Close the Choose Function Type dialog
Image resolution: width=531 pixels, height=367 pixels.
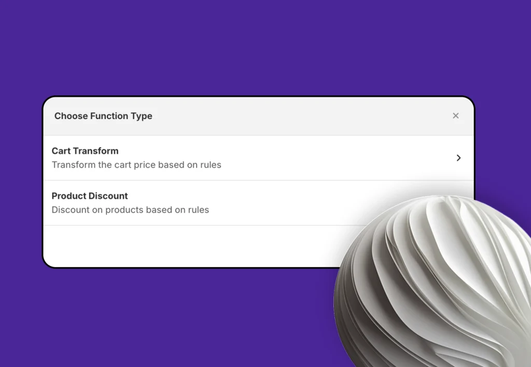click(455, 116)
